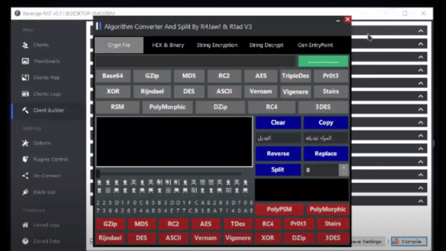Click the blue Reverse button
Screen dimensions: 446x251
(x=278, y=154)
